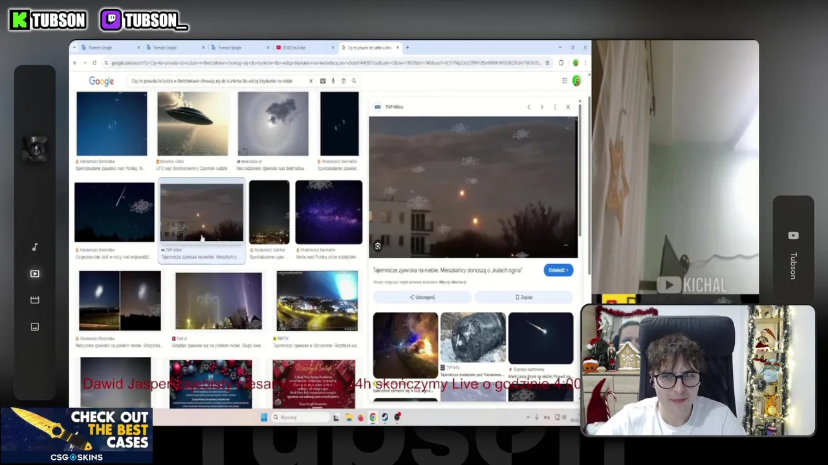Open the Chrome three-dot menu
This screenshot has width=828, height=465.
coord(585,63)
